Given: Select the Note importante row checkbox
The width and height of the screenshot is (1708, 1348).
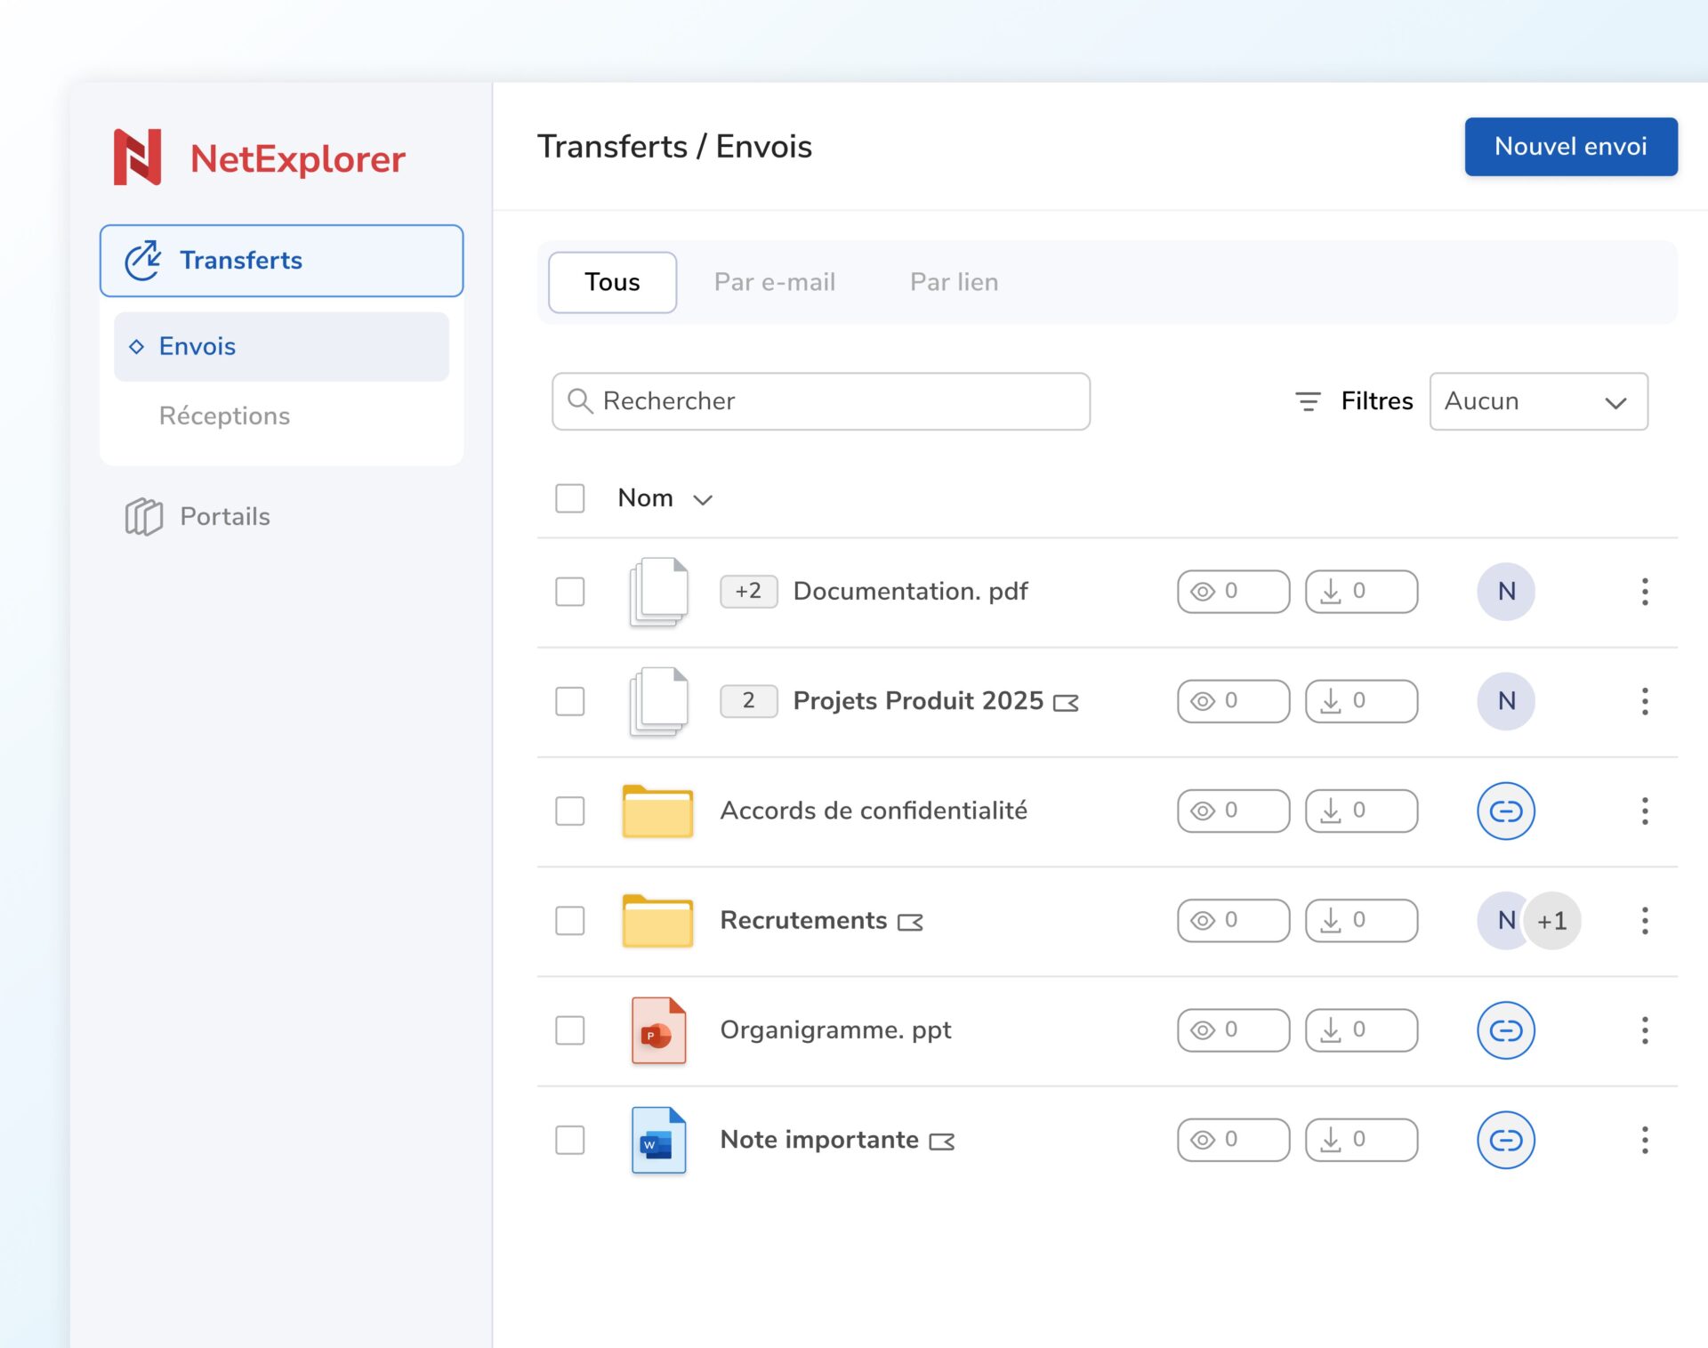Looking at the screenshot, I should [x=569, y=1140].
